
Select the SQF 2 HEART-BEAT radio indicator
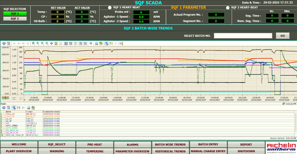click(x=228, y=7)
